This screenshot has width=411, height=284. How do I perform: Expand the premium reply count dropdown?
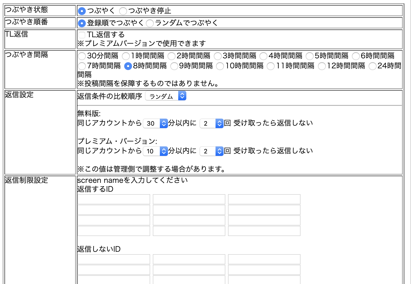pos(212,151)
